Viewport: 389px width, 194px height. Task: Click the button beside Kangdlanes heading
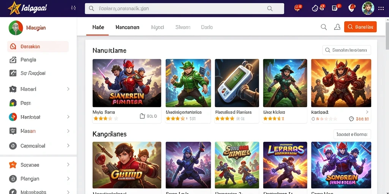coord(352,135)
